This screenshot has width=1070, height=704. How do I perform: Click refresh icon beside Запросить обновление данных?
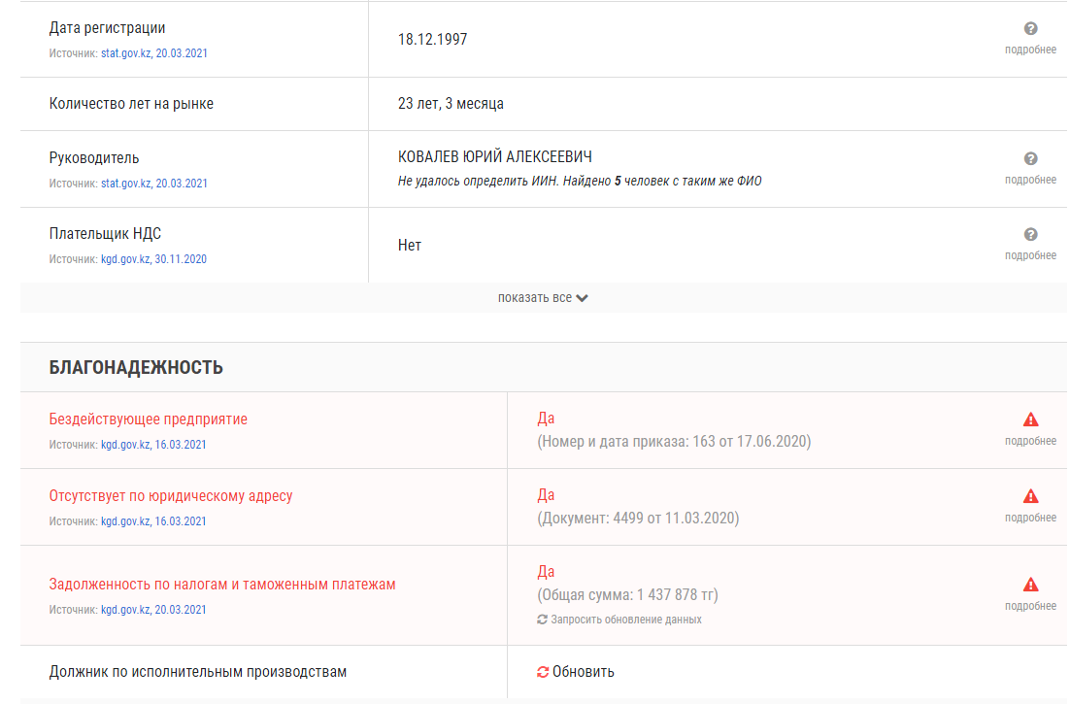point(542,620)
